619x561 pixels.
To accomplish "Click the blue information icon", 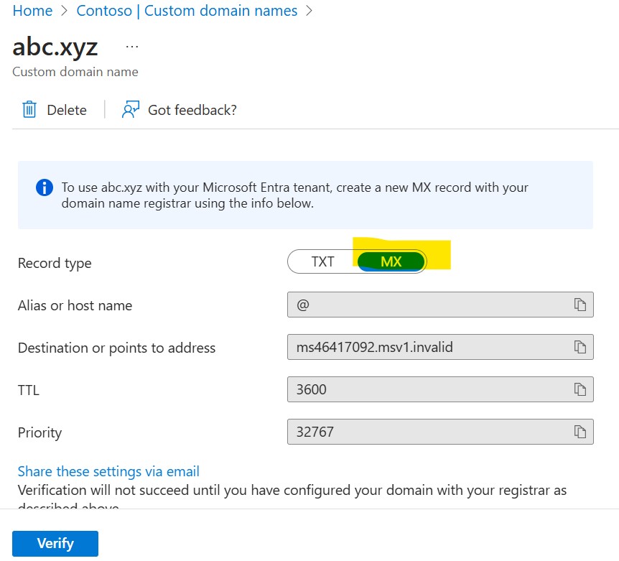I will click(44, 187).
